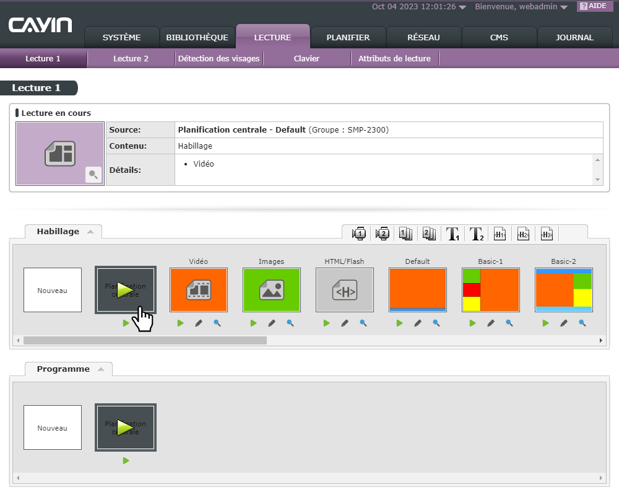Edit the Images skin with pencil icon
The width and height of the screenshot is (619, 495).
pyautogui.click(x=272, y=323)
